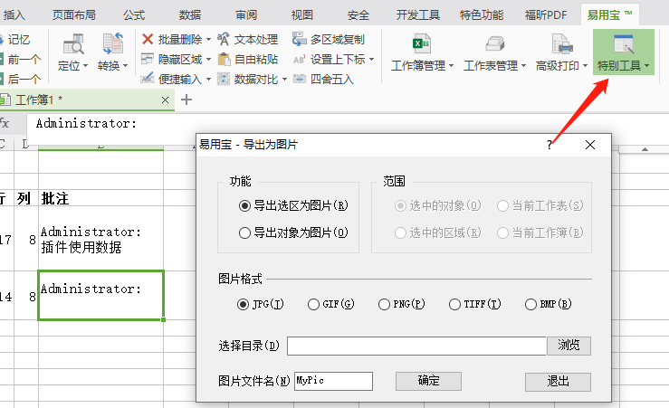Select 导出对象为图片(O) radio option
The width and height of the screenshot is (669, 408).
pyautogui.click(x=293, y=232)
